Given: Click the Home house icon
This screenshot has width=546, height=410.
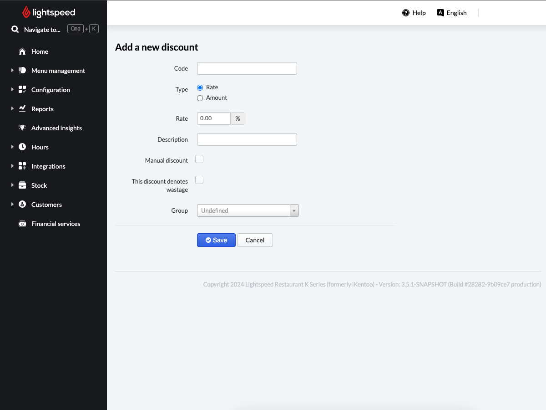Looking at the screenshot, I should click(x=22, y=51).
